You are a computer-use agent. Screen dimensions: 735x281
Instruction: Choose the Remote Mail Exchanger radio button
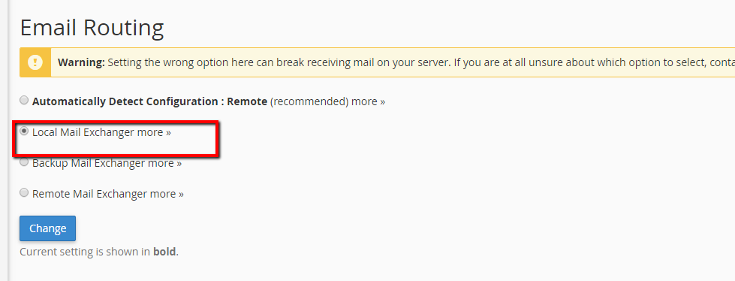pos(24,192)
